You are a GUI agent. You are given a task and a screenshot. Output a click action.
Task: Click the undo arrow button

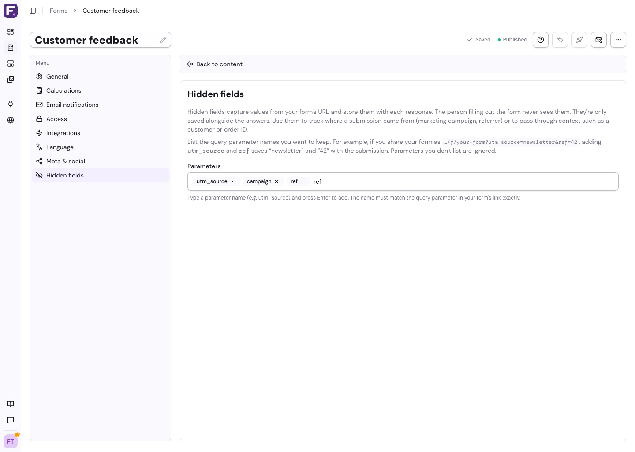560,40
